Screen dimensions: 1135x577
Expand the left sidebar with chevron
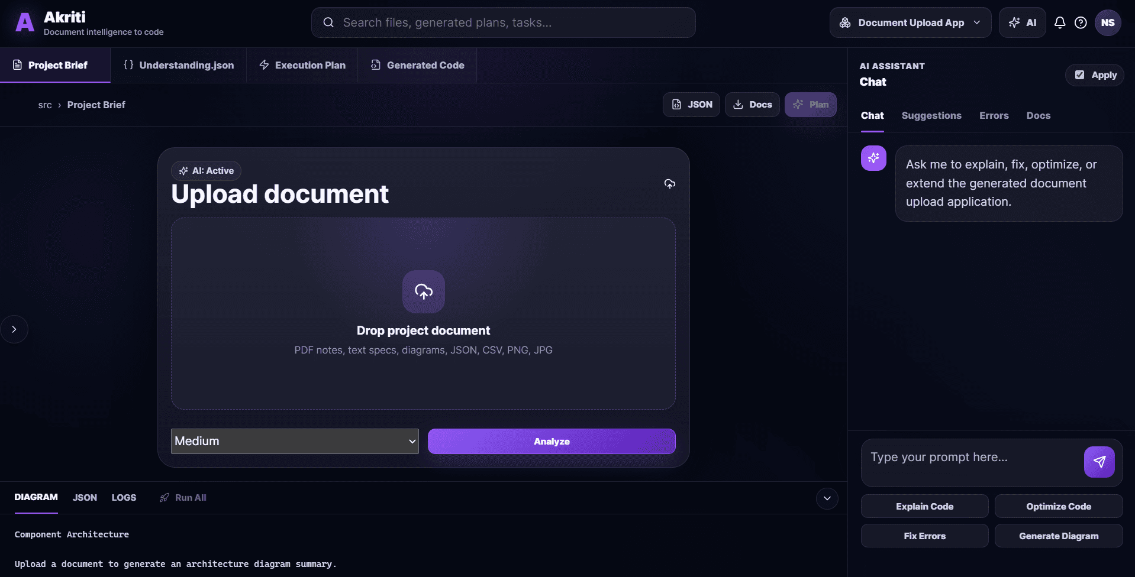[x=14, y=329]
